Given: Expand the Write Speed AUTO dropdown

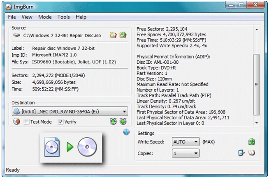Looking at the screenshot, I should click(x=195, y=142).
